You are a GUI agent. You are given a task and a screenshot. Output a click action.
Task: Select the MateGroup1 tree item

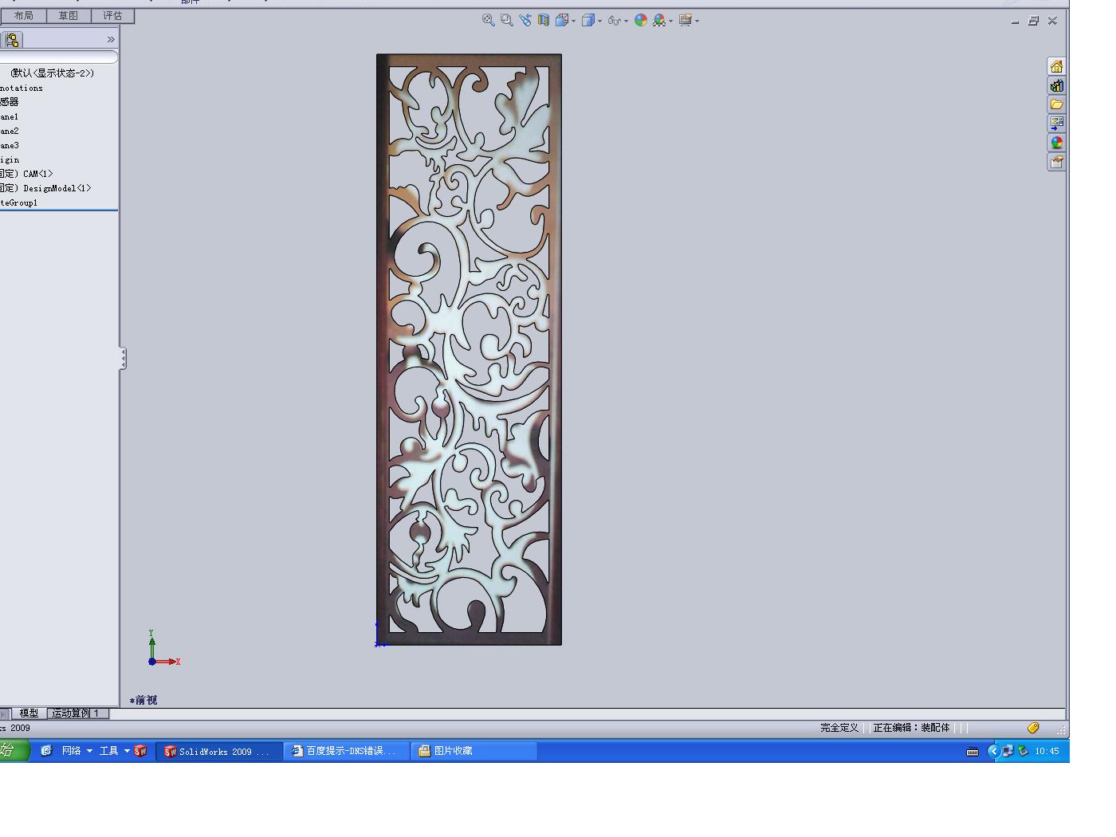click(x=19, y=203)
